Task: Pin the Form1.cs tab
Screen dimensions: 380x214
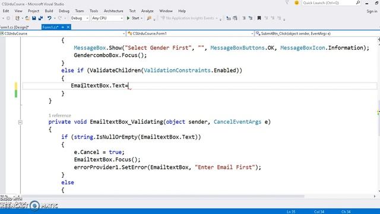Action: [x=63, y=27]
